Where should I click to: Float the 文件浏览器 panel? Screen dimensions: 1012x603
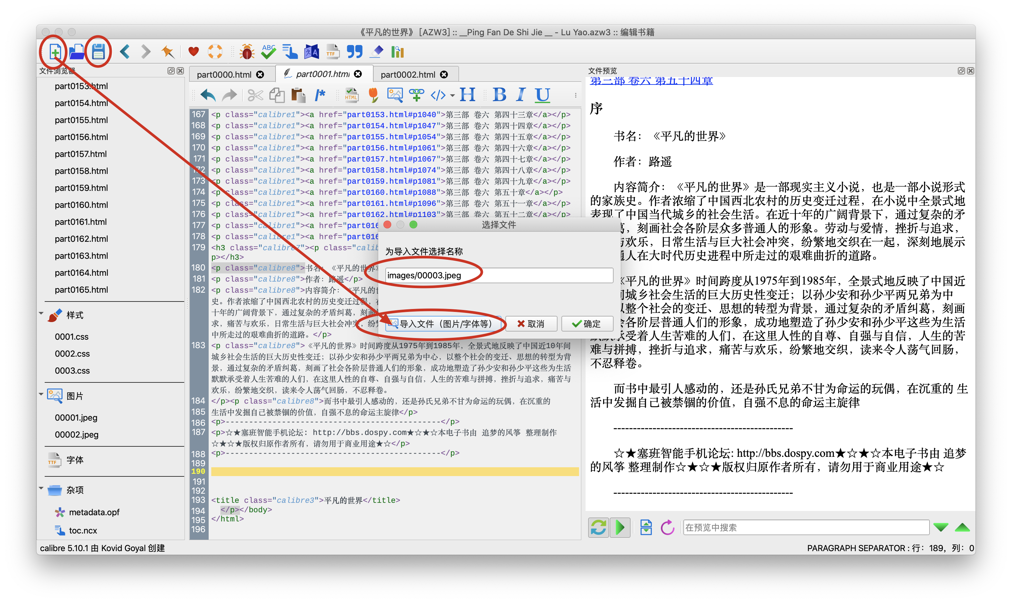pyautogui.click(x=171, y=71)
